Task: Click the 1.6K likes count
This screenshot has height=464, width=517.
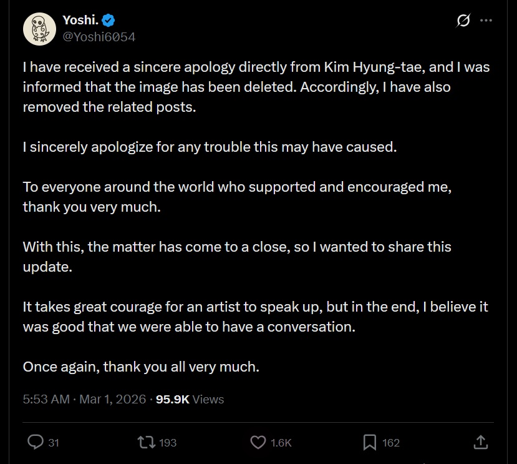Action: pyautogui.click(x=281, y=443)
